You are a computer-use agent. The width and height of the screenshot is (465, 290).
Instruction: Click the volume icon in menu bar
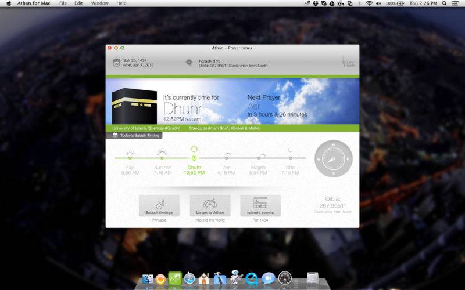(379, 3)
